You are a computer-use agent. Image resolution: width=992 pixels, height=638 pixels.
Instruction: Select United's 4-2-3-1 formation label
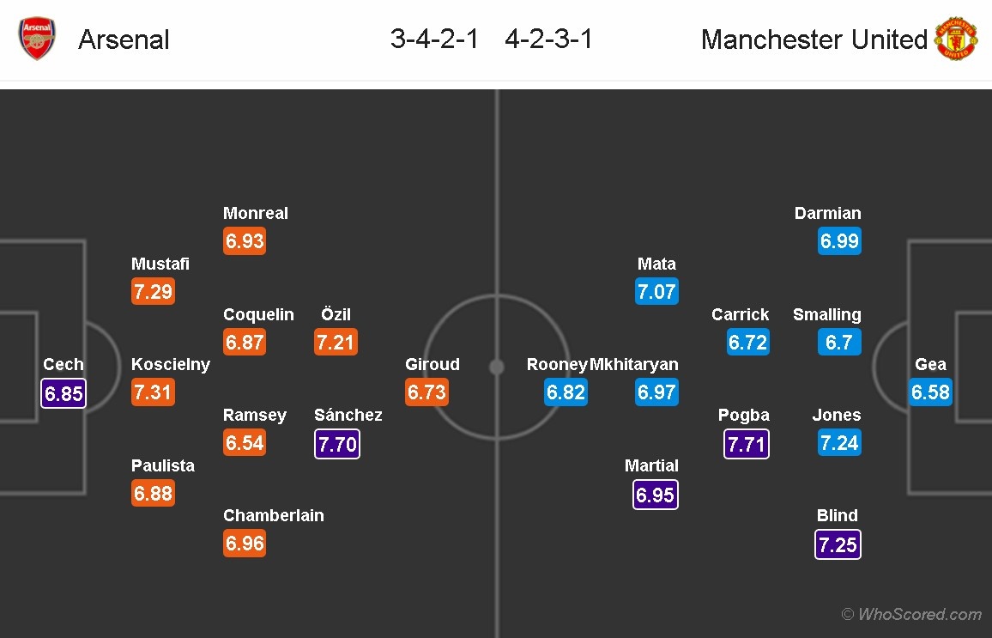coord(549,39)
